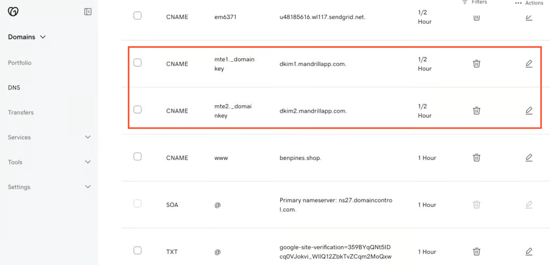This screenshot has height=265, width=550.
Task: Edit the mte1._domainkey record pencil
Action: 529,64
